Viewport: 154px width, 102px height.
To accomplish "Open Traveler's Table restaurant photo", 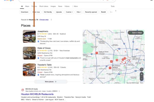I will (x=29, y=70).
